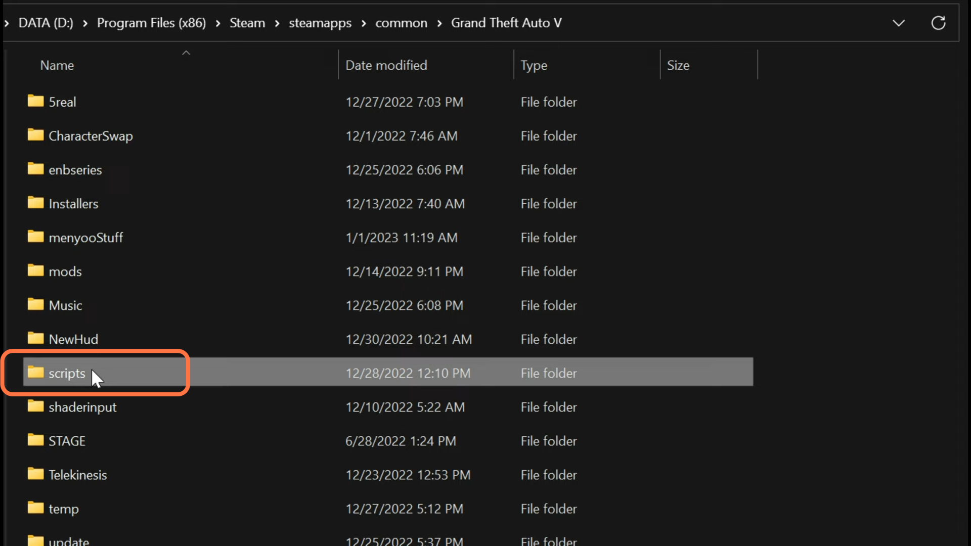Expand chevron after Steam breadcrumb
This screenshot has height=546, width=971.
click(x=277, y=23)
